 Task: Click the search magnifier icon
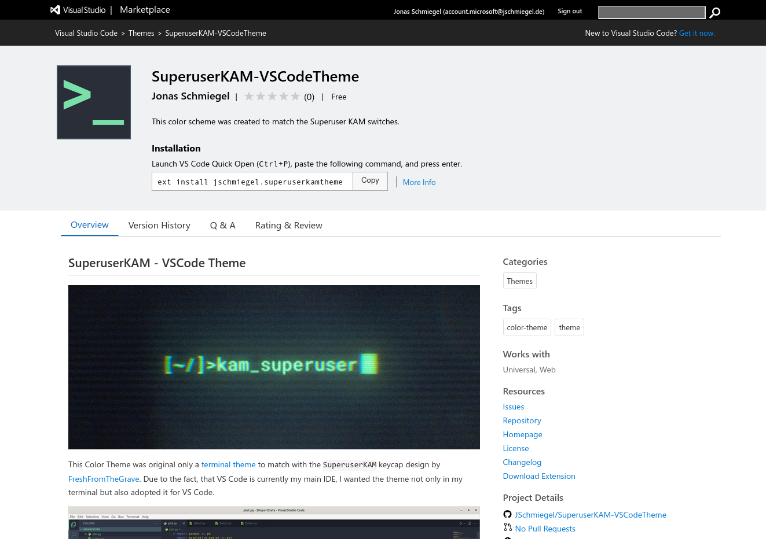point(715,13)
